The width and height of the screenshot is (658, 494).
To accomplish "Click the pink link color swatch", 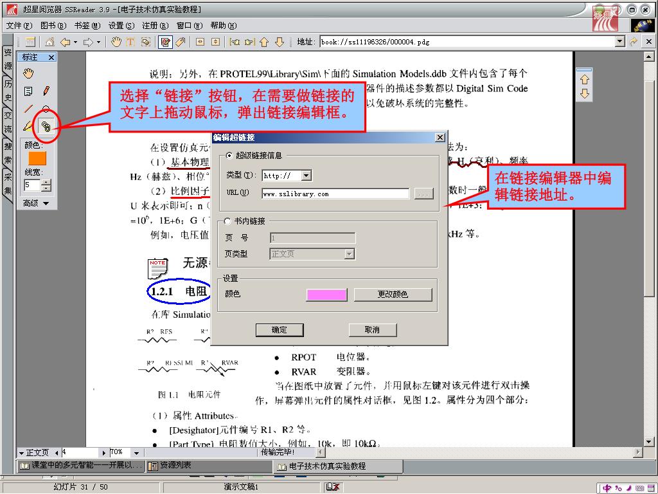I will (x=326, y=295).
